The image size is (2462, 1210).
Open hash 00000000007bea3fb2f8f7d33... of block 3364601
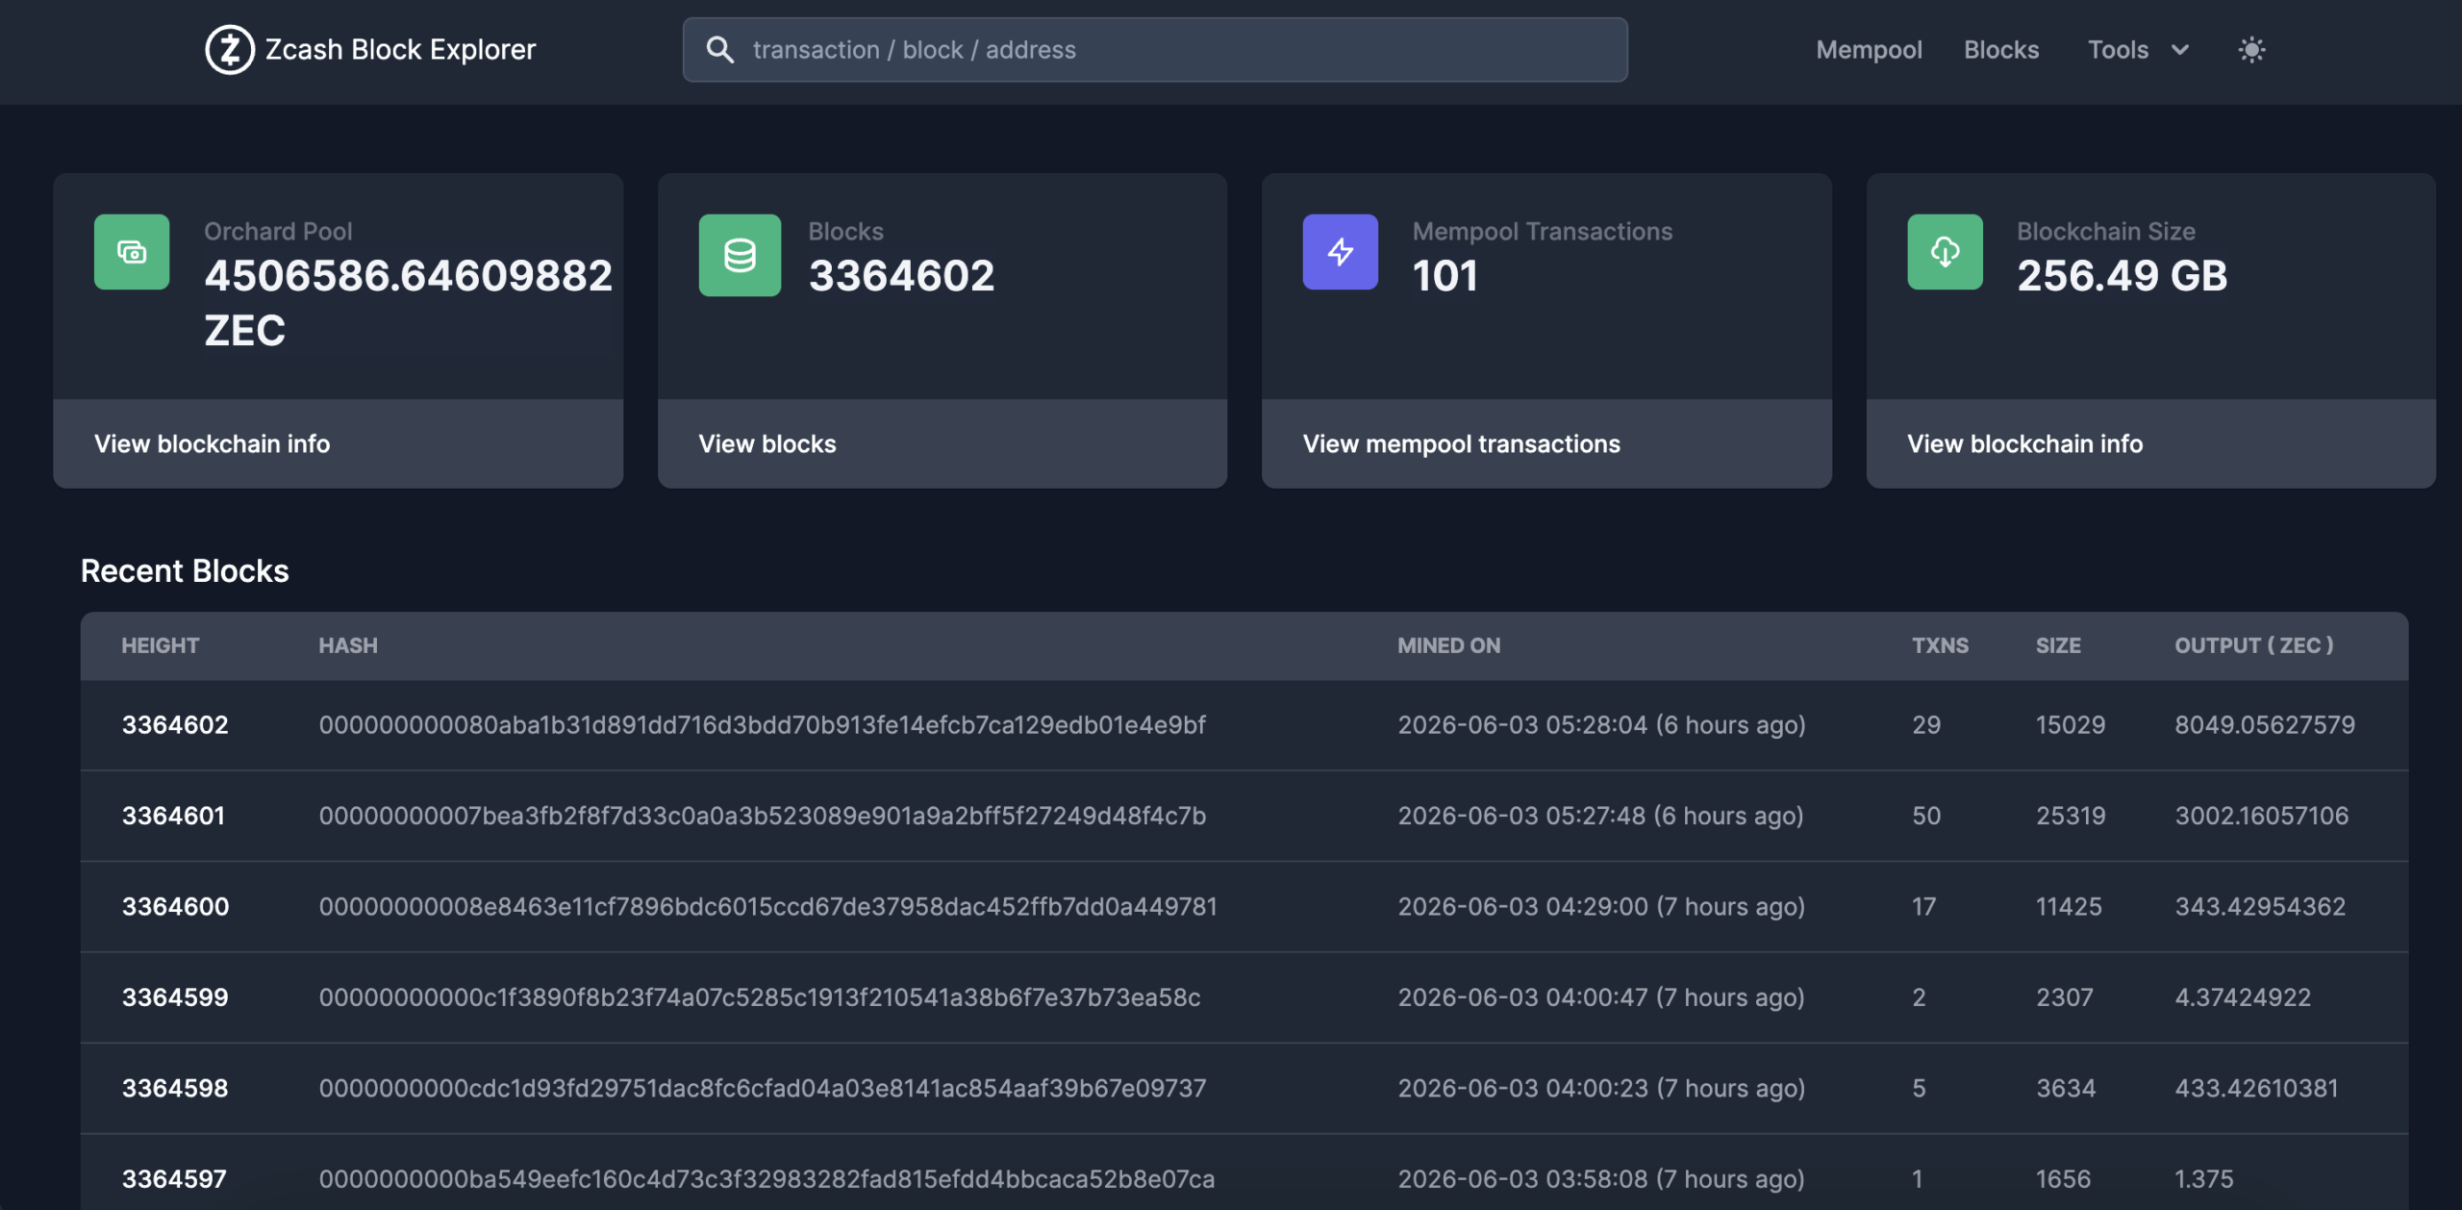click(x=763, y=816)
